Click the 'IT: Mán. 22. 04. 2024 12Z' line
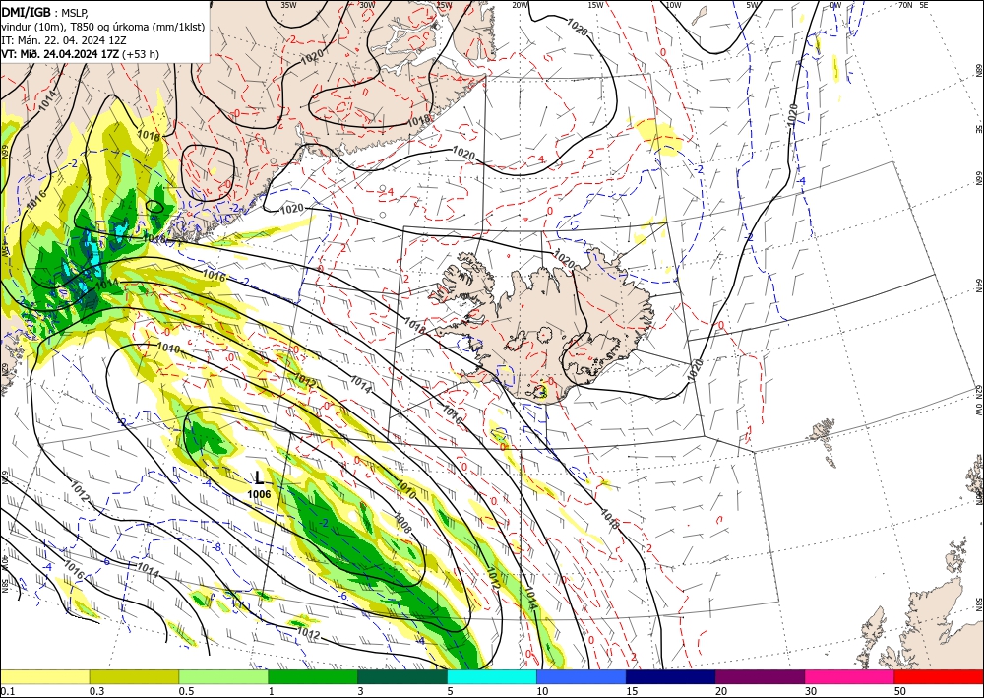This screenshot has height=698, width=984. 63,40
